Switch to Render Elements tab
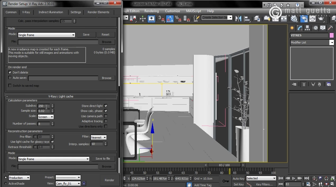 coord(99,12)
